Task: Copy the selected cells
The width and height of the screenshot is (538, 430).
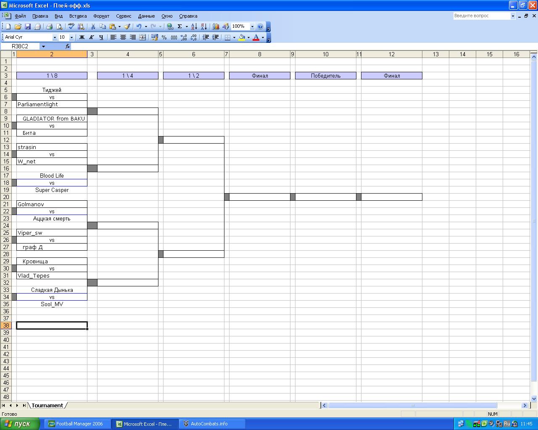Action: tap(103, 26)
